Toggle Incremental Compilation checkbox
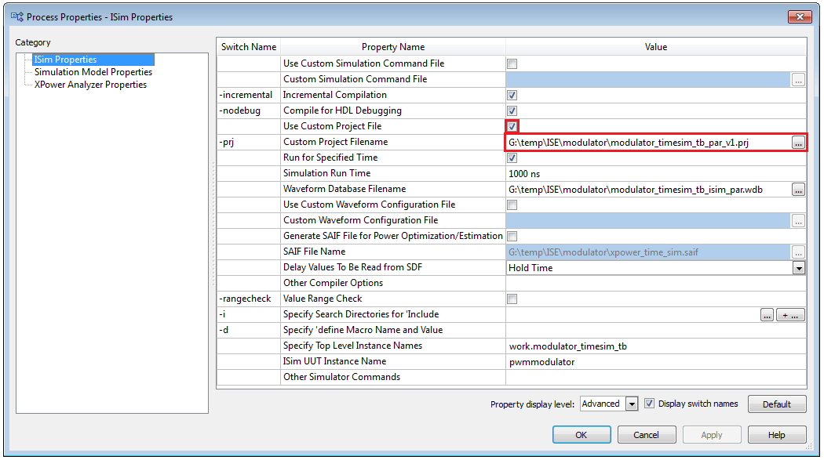 [x=512, y=95]
